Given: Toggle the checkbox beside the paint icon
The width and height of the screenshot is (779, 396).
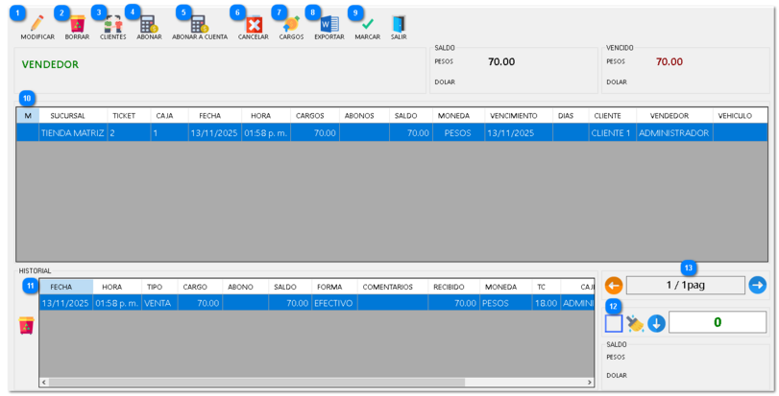Looking at the screenshot, I should (614, 323).
